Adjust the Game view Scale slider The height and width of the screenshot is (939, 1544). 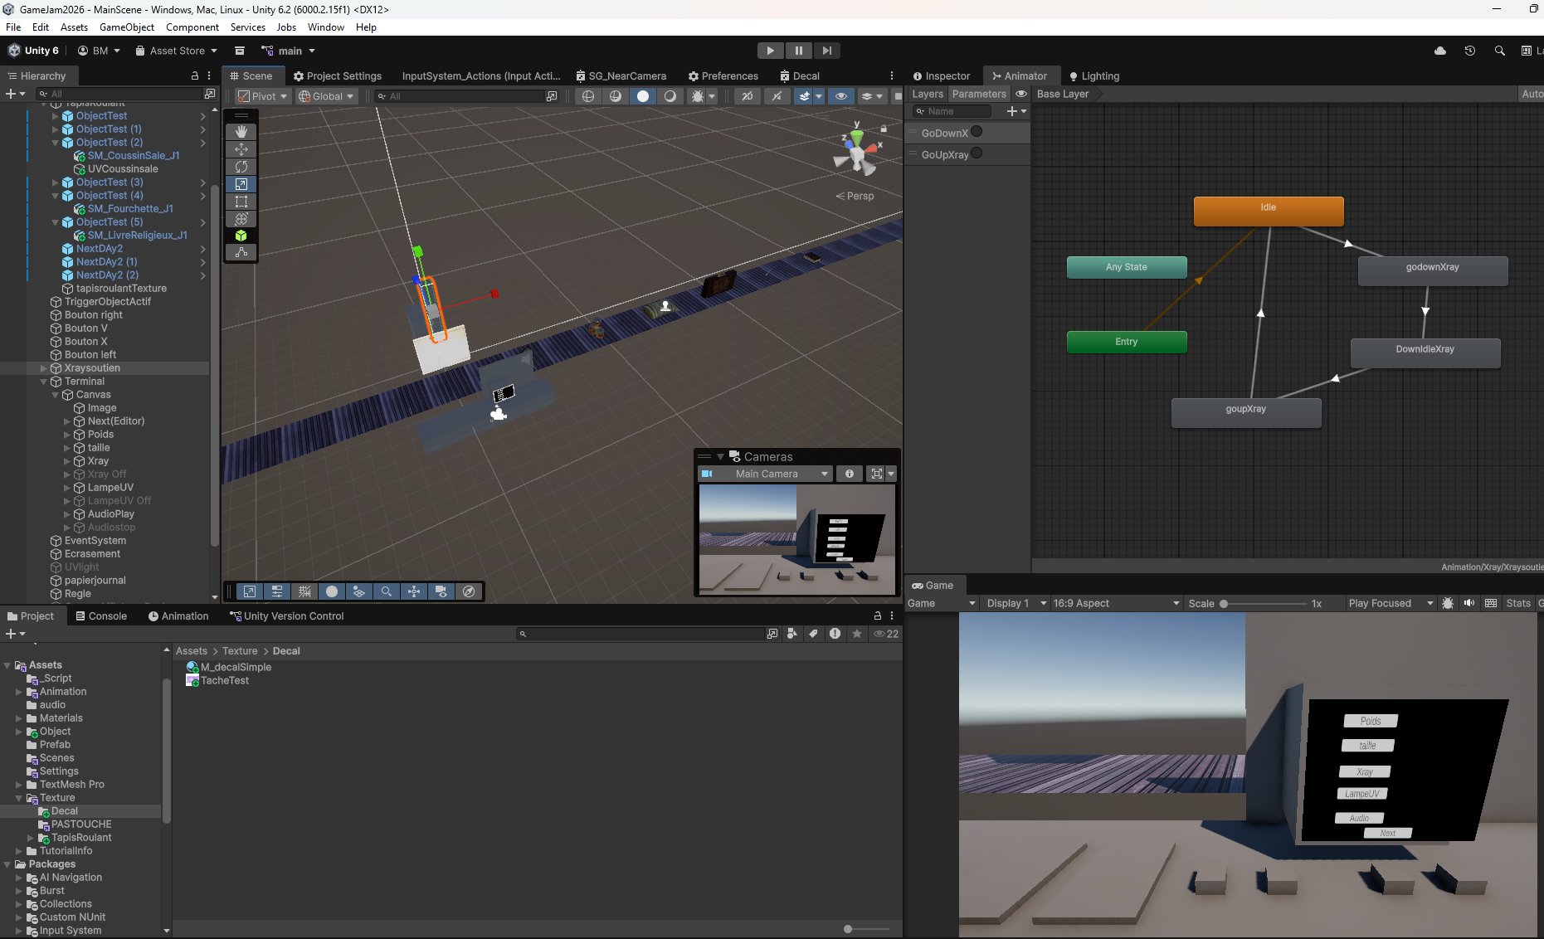[x=1224, y=604]
